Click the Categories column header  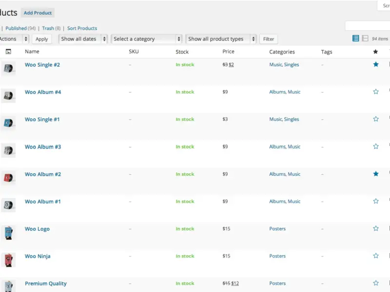[x=282, y=52]
